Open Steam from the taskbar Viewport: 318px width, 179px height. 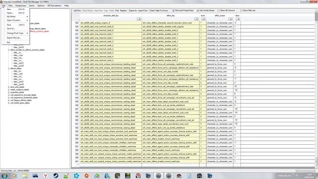tap(56, 176)
